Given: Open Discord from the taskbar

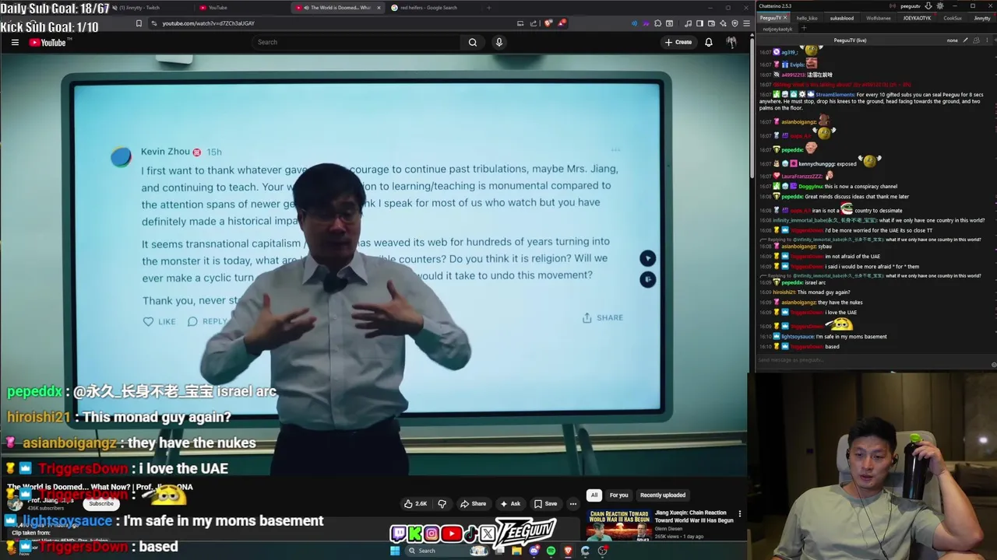Looking at the screenshot, I should click(x=534, y=551).
